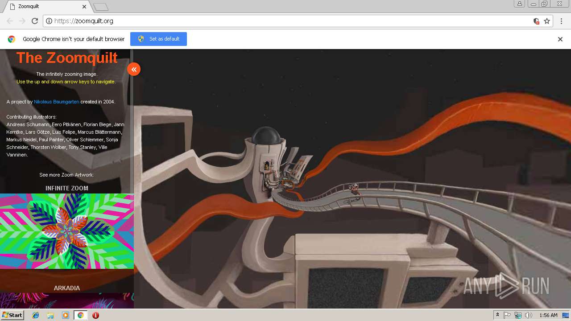Click the Infinite Zoom colorful flower thumbnail

click(67, 231)
